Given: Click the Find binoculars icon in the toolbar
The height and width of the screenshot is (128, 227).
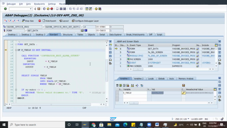Looking at the screenshot, I should (61, 9).
